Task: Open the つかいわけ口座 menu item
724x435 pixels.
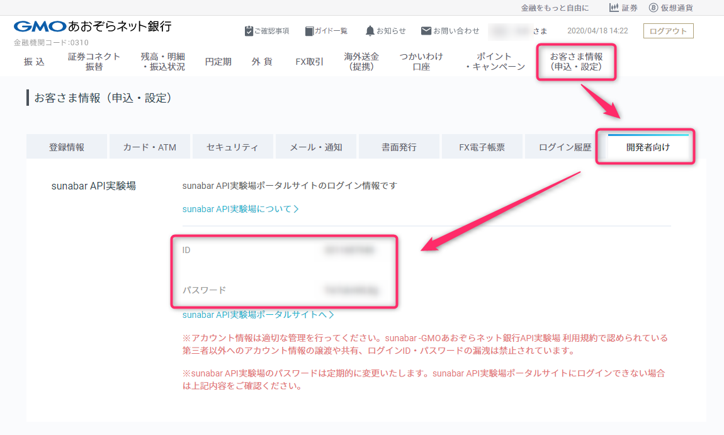Action: pyautogui.click(x=420, y=62)
